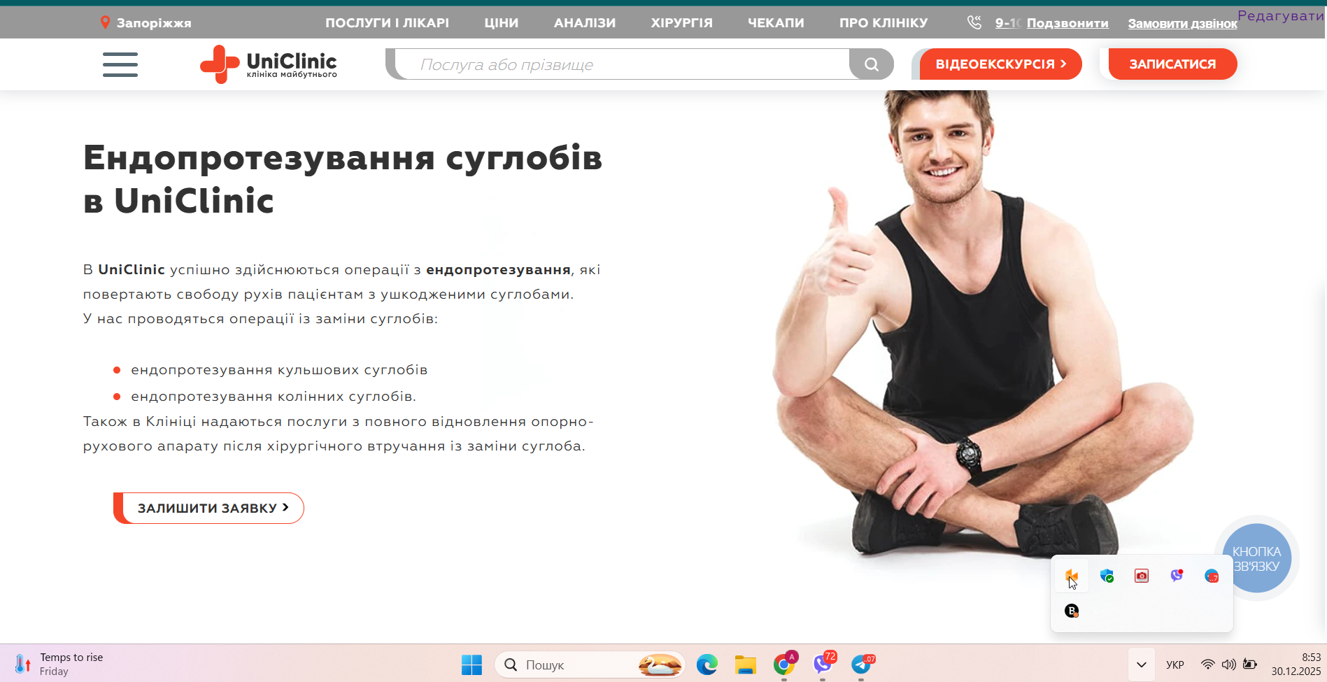Open the weather widget Temps to rise

pyautogui.click(x=59, y=664)
